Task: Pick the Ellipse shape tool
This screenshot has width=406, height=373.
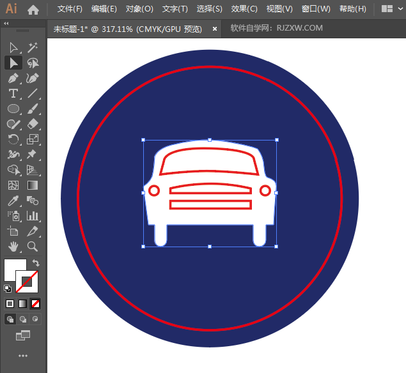Action: 13,109
